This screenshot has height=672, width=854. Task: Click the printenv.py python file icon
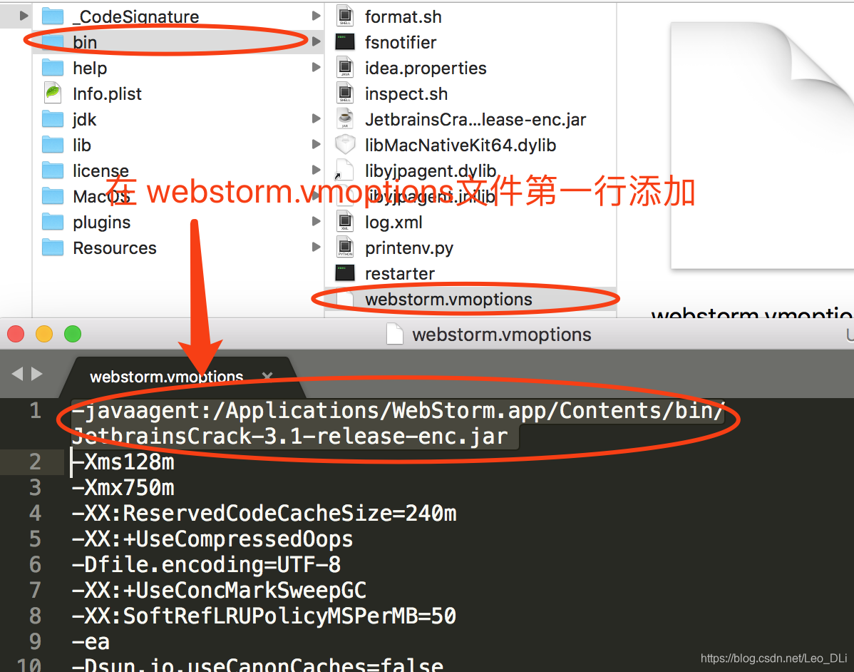coord(345,248)
